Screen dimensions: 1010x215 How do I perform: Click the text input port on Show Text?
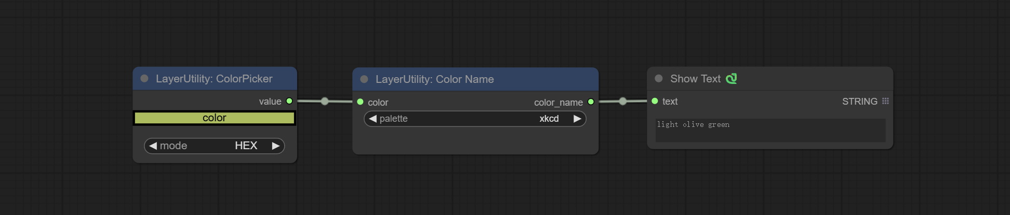tap(655, 101)
